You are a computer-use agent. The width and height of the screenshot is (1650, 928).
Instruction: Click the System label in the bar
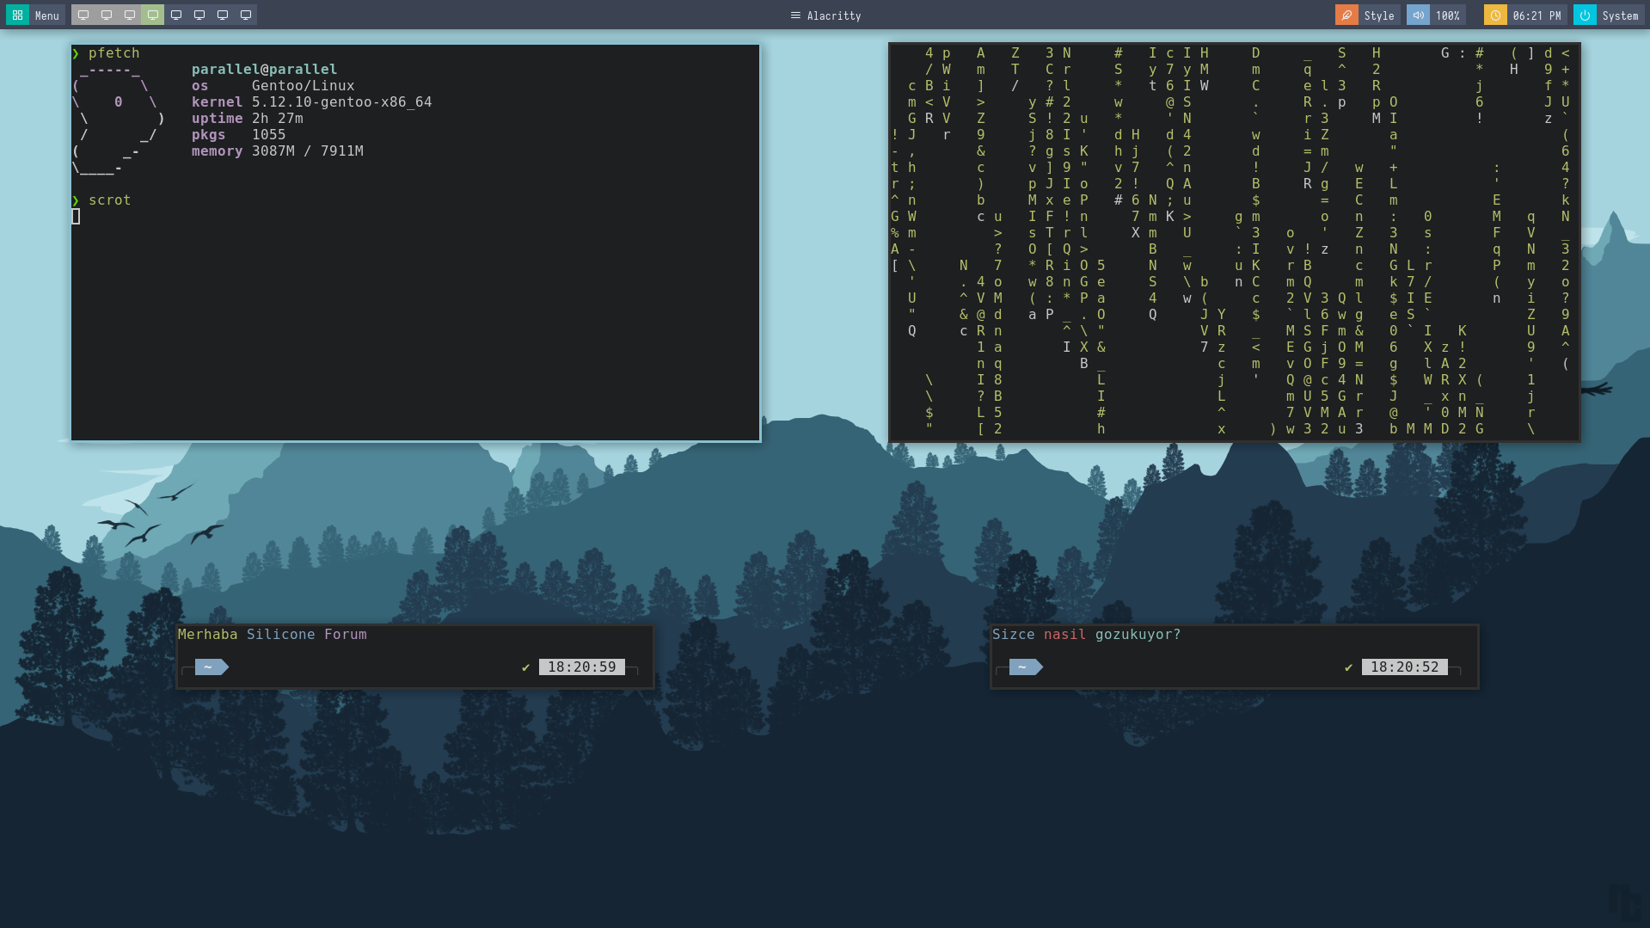tap(1621, 15)
